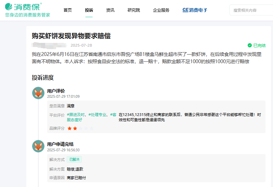Open the 消费保 logo homepage

(x=24, y=7)
